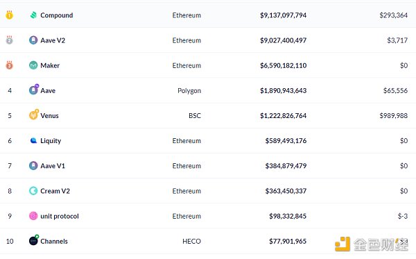
Task: Click the Cream V2 logo icon
Action: 33,191
